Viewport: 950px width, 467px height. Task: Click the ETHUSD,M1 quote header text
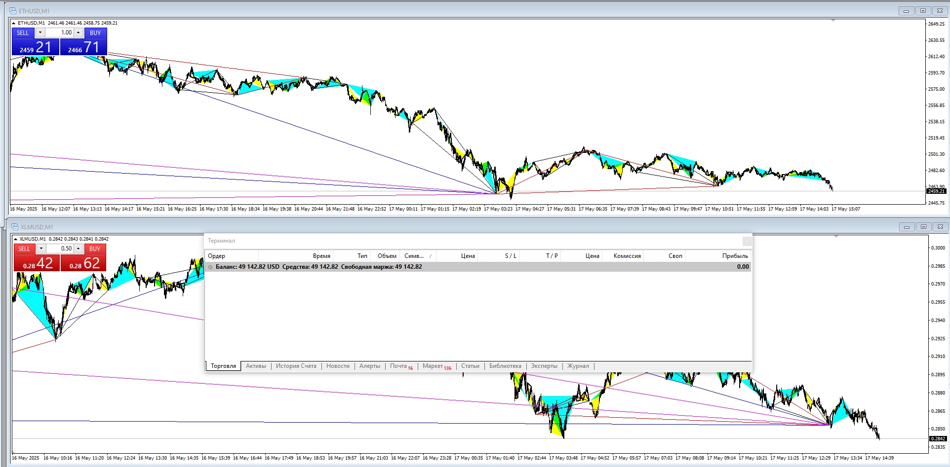point(68,23)
